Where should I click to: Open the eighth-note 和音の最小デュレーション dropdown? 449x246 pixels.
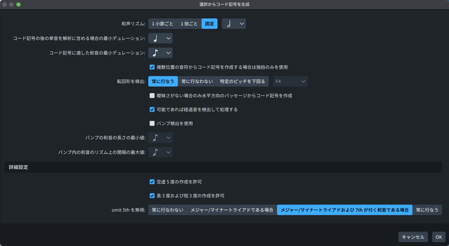160,53
